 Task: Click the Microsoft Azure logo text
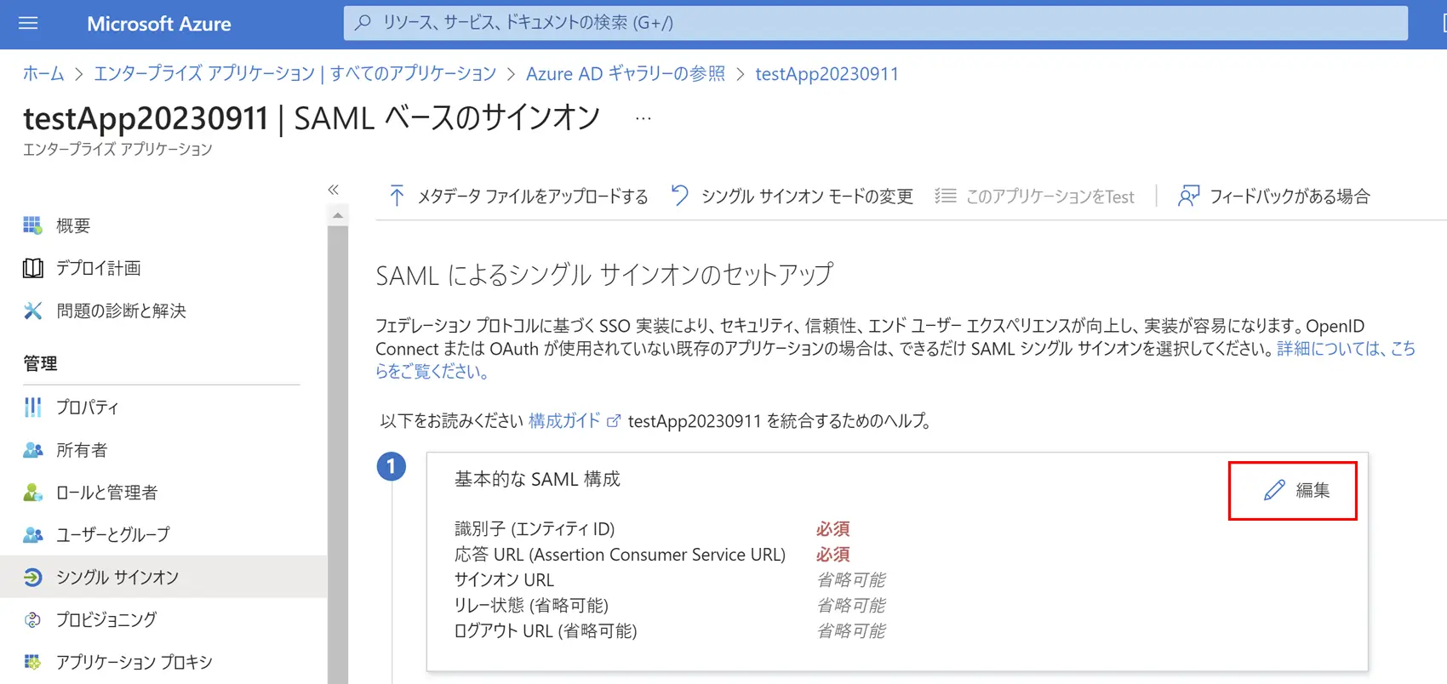[x=158, y=24]
